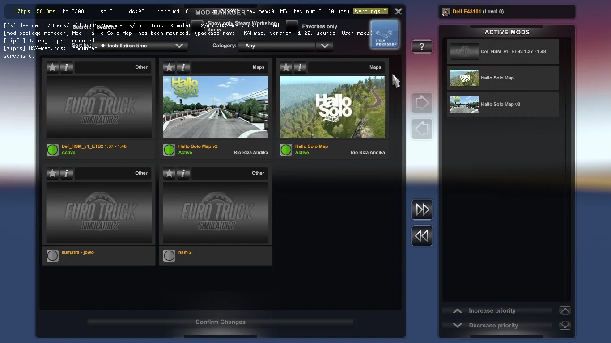Click the 'Warnings:3' indicator
611x343 pixels.
pos(371,11)
